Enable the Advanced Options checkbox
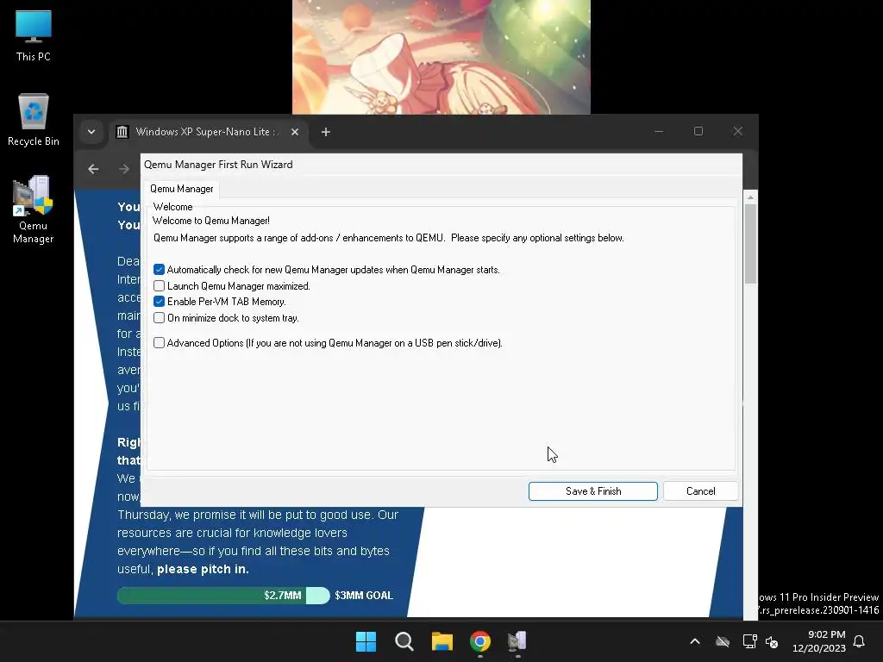 coord(160,343)
